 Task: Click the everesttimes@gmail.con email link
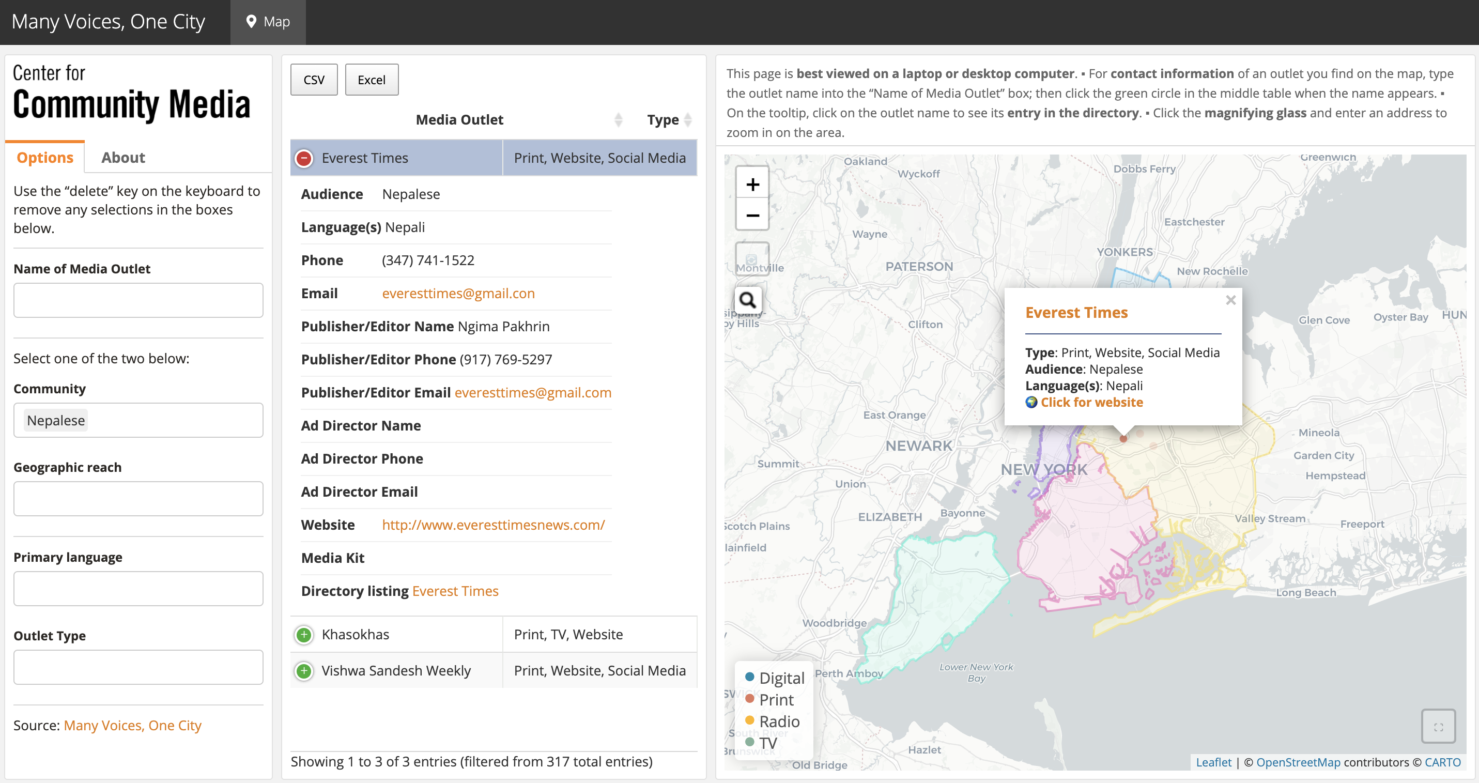[x=458, y=294]
